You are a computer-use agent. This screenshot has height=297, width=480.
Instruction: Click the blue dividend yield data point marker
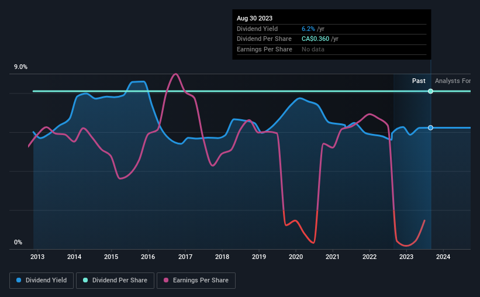pos(430,127)
